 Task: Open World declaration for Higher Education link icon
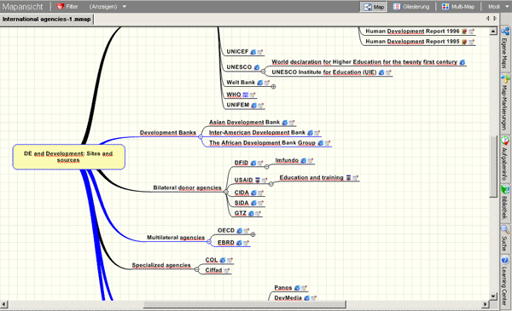pos(463,62)
